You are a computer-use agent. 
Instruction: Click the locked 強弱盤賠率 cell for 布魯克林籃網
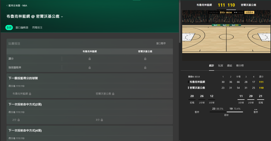tap(90, 67)
